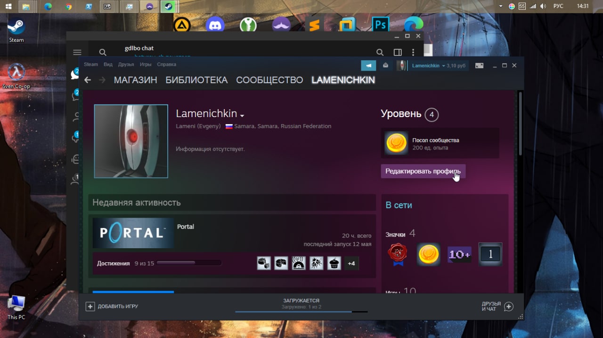This screenshot has height=338, width=603.
Task: Click the level 4 circle badge
Action: [431, 115]
